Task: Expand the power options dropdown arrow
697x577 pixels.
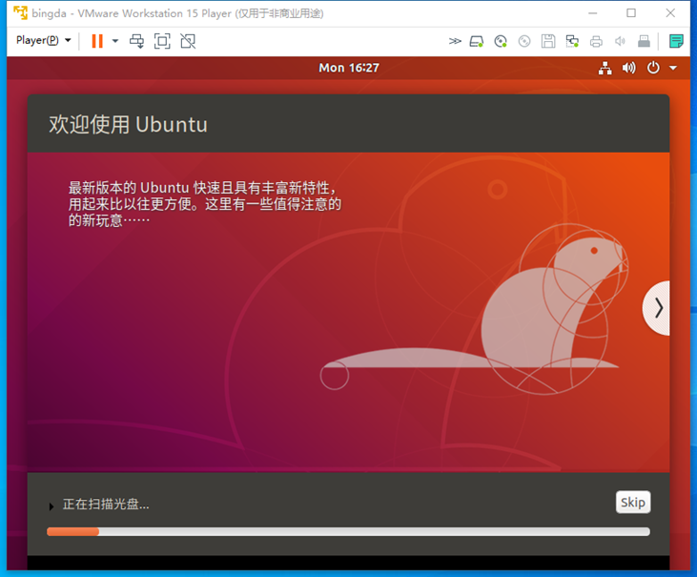Action: click(115, 41)
